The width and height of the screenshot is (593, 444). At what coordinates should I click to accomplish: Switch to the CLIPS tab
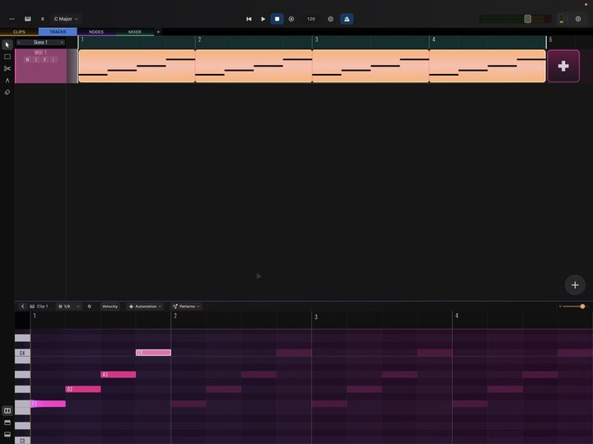coord(19,32)
